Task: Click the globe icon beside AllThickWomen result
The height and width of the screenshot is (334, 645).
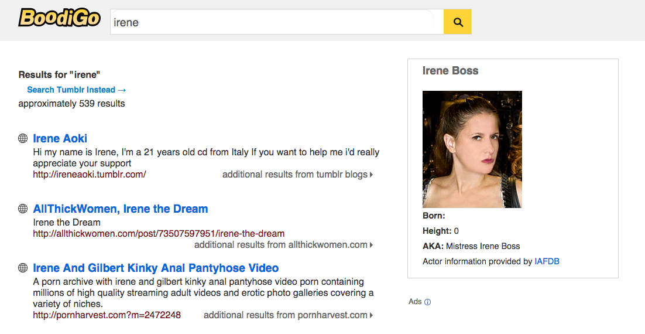Action: (23, 209)
